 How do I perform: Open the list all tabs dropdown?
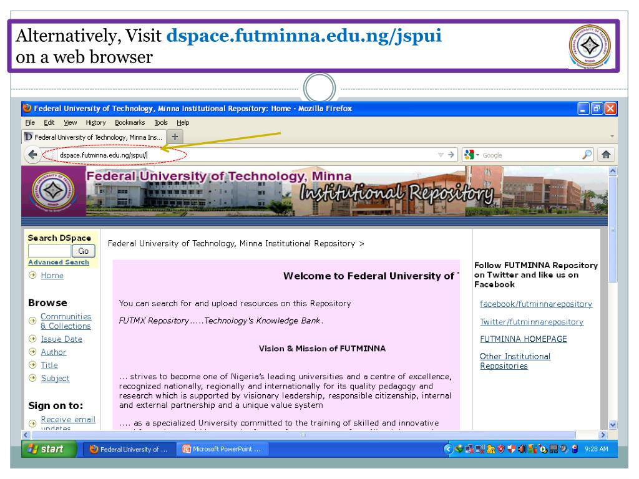tap(612, 137)
